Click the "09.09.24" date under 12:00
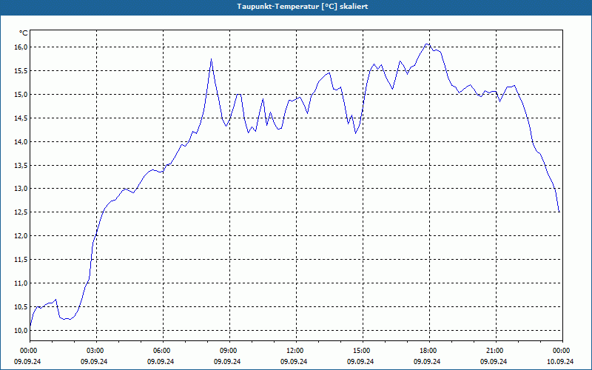This screenshot has height=370, width=592. point(294,361)
